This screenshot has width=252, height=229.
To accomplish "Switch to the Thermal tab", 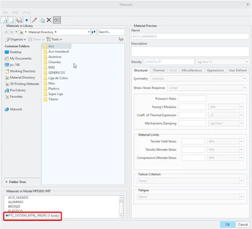I will click(x=158, y=70).
